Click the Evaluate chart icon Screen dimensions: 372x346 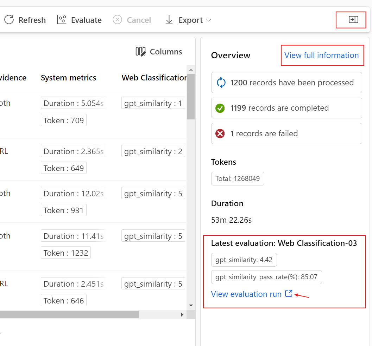click(x=62, y=20)
